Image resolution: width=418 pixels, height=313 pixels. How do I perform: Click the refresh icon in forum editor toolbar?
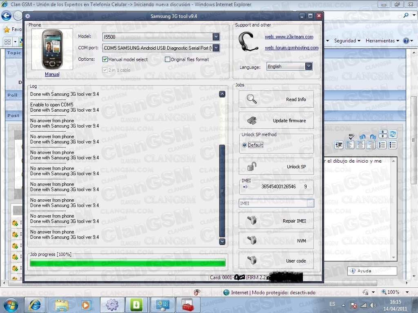click(393, 134)
